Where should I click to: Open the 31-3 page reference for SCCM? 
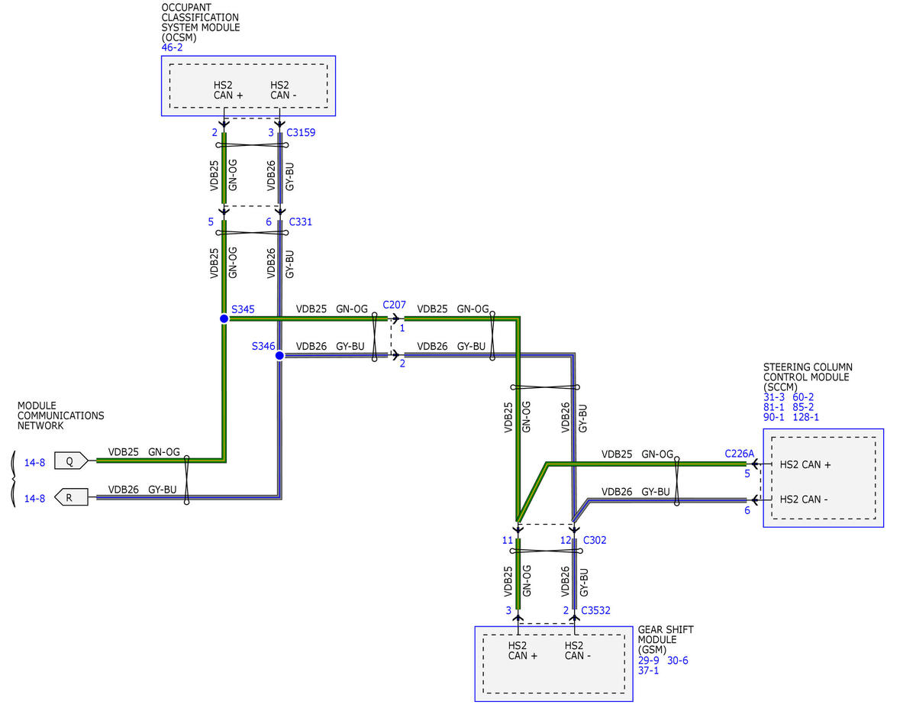(775, 396)
